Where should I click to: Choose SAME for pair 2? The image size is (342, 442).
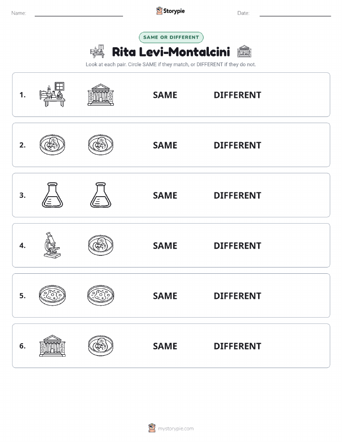(165, 145)
